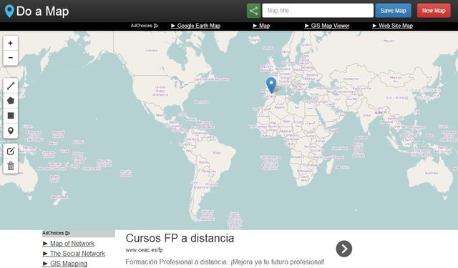Open The Social Network link
This screenshot has width=458, height=268.
point(74,254)
